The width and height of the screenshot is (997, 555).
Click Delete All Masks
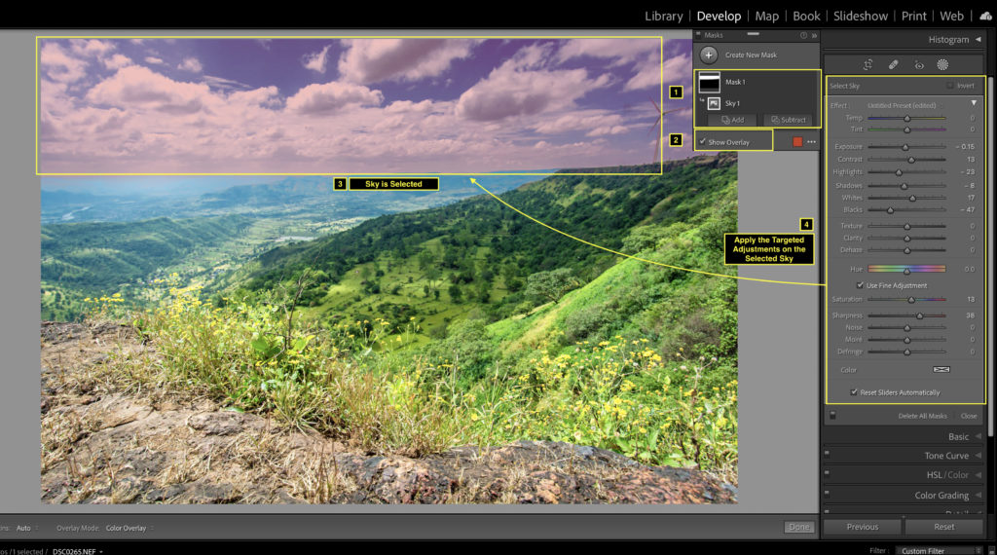click(x=922, y=416)
